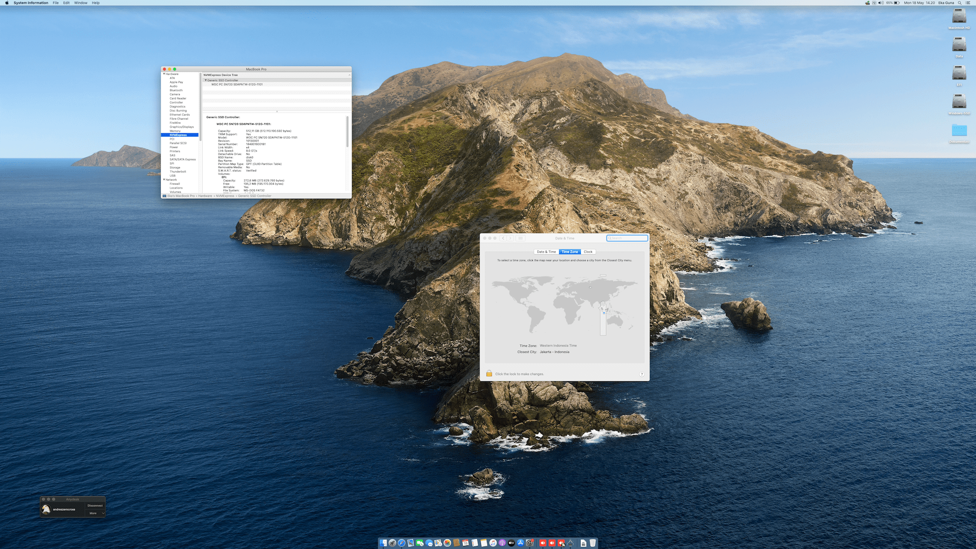This screenshot has height=549, width=976.
Task: Open the App Store Dock icon
Action: tap(521, 543)
